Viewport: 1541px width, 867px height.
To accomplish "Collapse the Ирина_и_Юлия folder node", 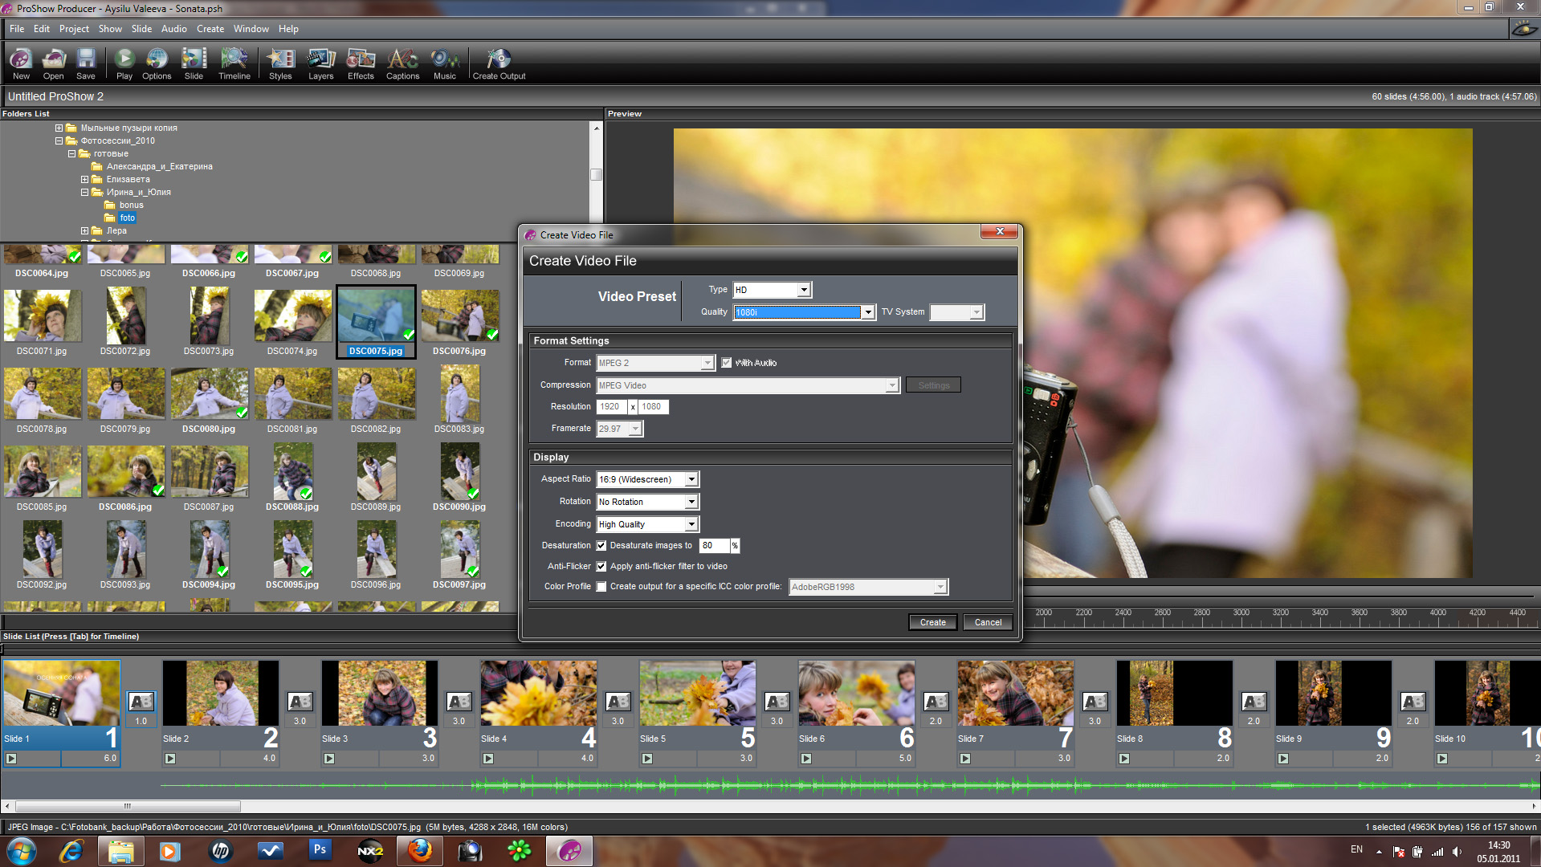I will 84,193.
